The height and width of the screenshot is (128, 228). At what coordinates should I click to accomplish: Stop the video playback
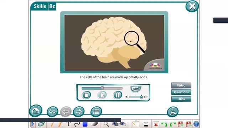pos(86,95)
